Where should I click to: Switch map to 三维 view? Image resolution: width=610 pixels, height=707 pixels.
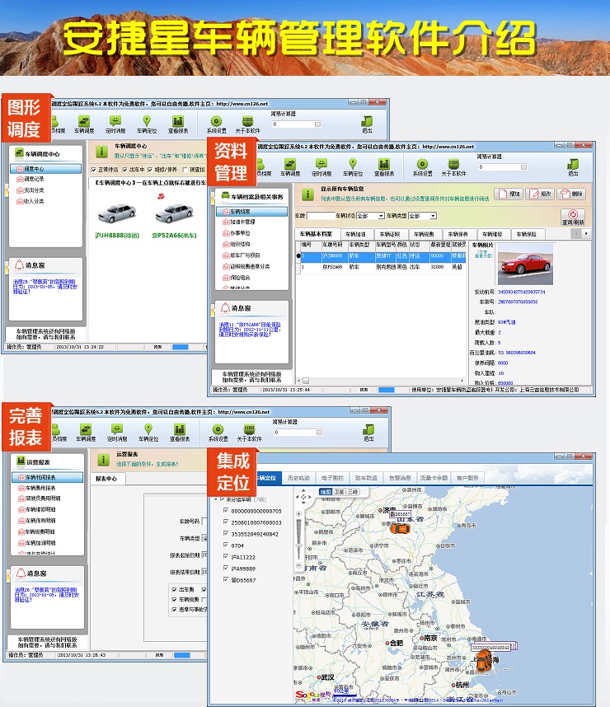click(353, 492)
